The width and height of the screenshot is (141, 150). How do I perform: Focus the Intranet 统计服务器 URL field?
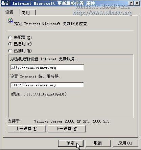pos(47,85)
